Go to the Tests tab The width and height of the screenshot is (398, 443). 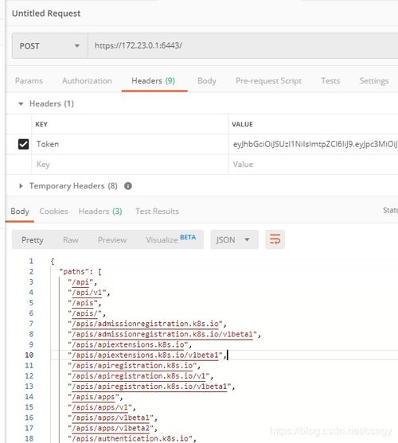click(x=330, y=81)
